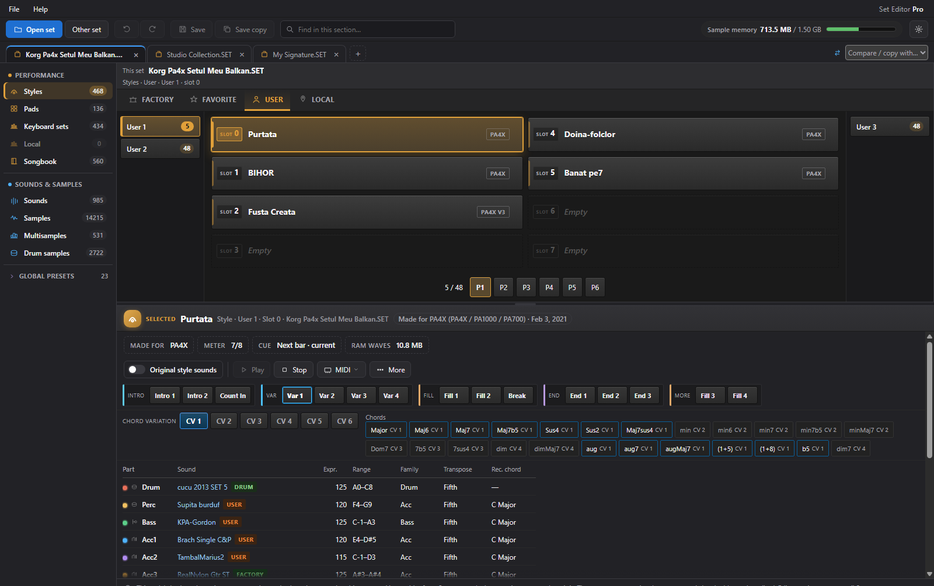Open Samples in the sidebar
Screen dimensions: 934x586
(x=57, y=218)
